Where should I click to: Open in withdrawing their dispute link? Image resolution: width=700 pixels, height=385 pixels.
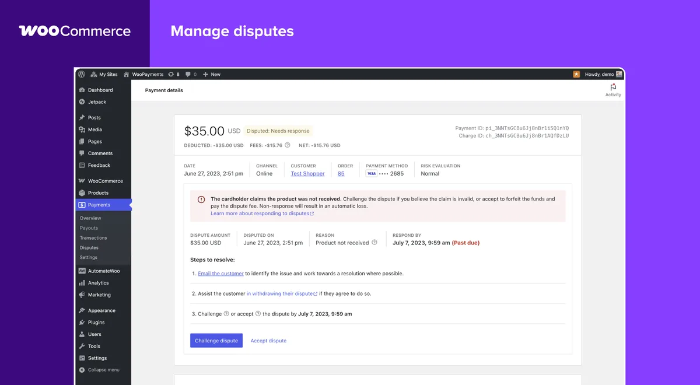[x=282, y=293]
